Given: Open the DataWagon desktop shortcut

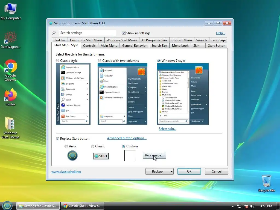Looking at the screenshot, I should 11,40.
